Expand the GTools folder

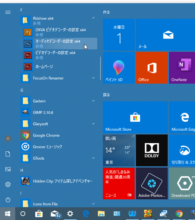[x=93, y=158]
